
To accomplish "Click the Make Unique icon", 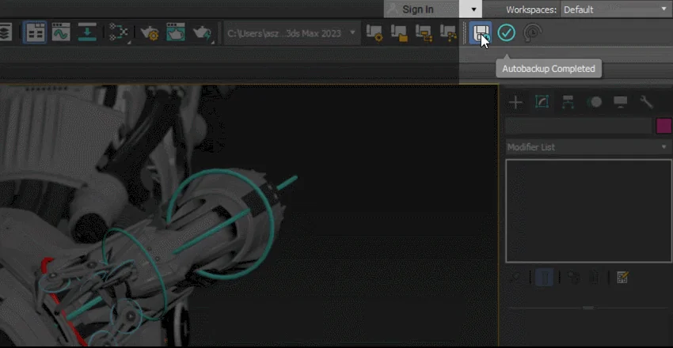I will tap(574, 278).
